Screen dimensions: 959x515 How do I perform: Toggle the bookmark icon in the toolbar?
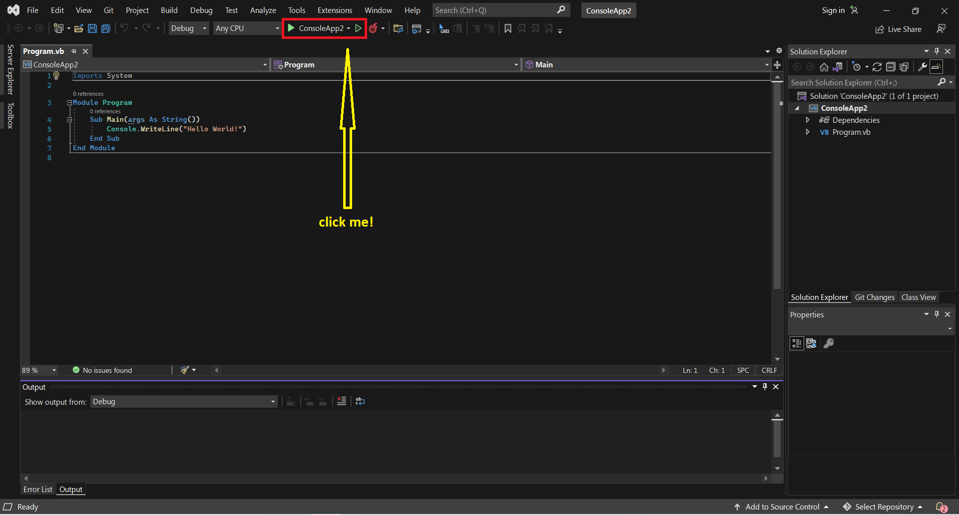click(x=508, y=28)
